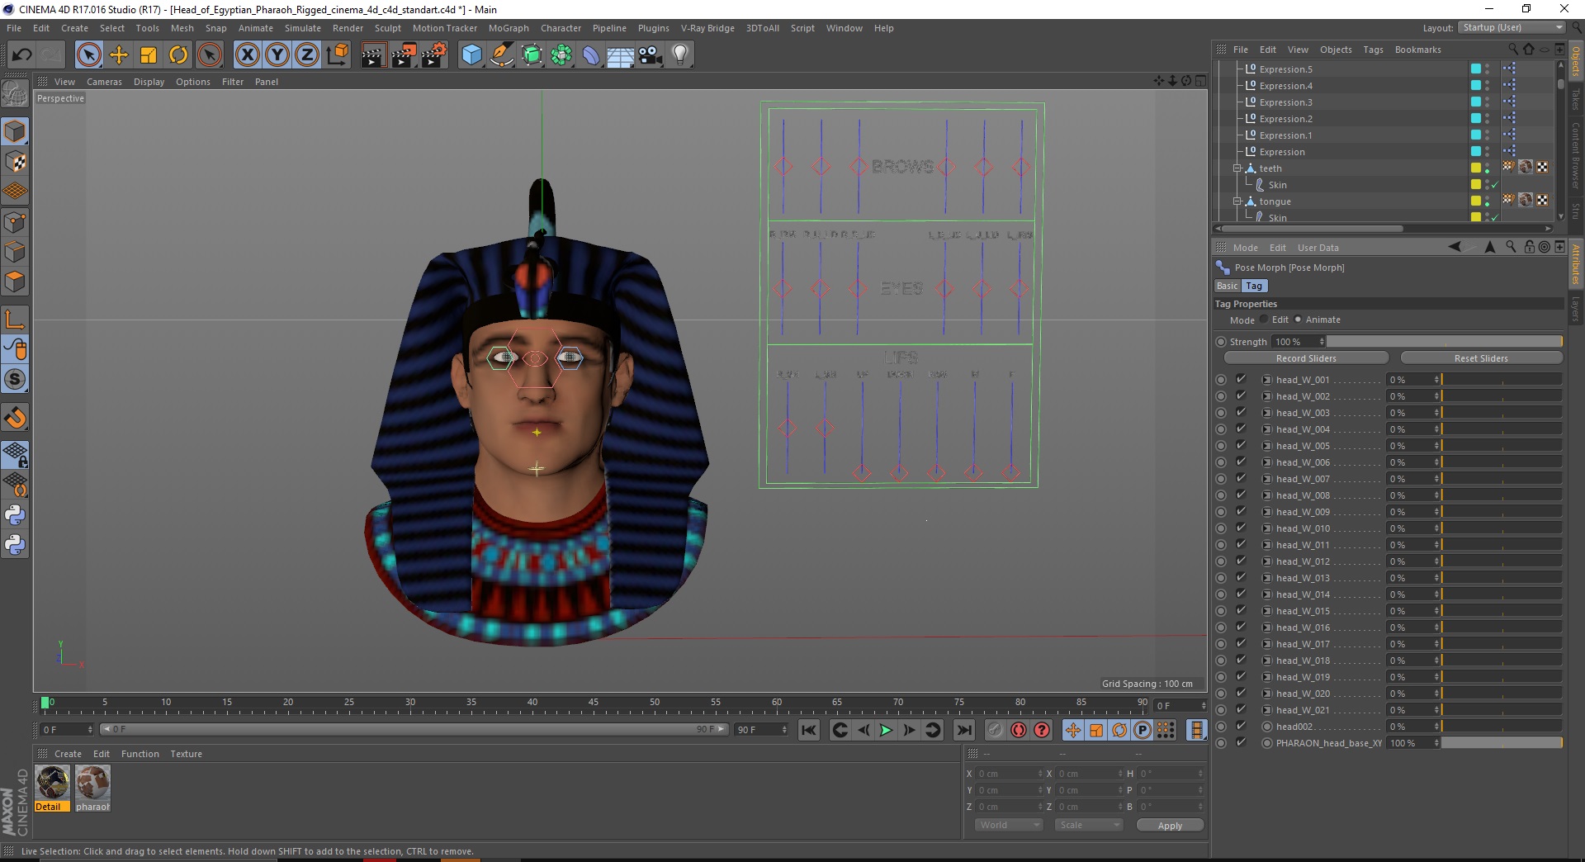Go to start of animation
This screenshot has width=1585, height=862.
(809, 730)
